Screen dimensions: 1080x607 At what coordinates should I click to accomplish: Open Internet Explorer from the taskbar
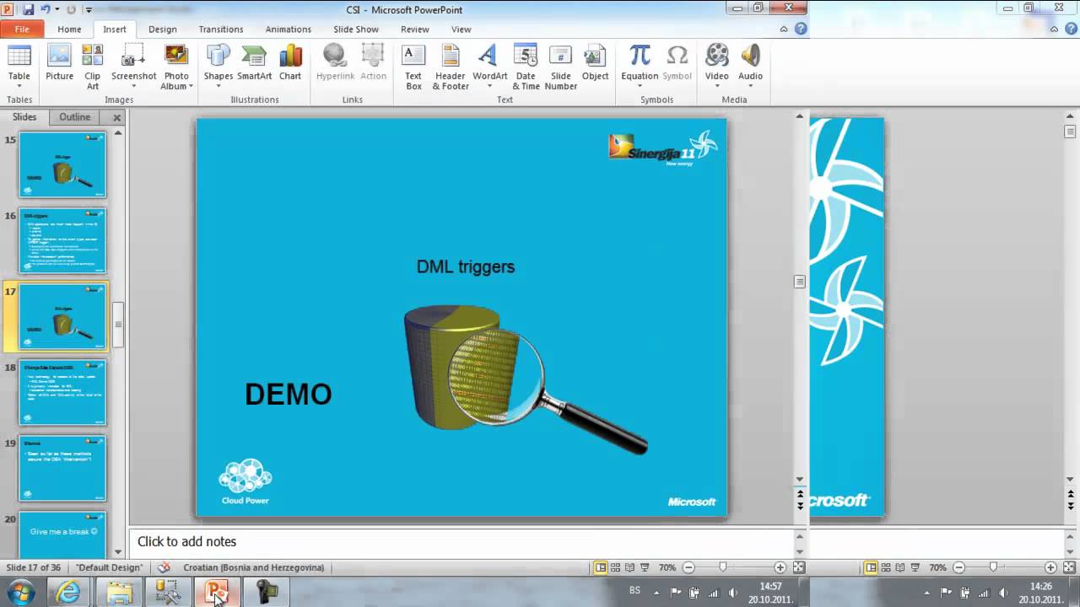click(67, 592)
